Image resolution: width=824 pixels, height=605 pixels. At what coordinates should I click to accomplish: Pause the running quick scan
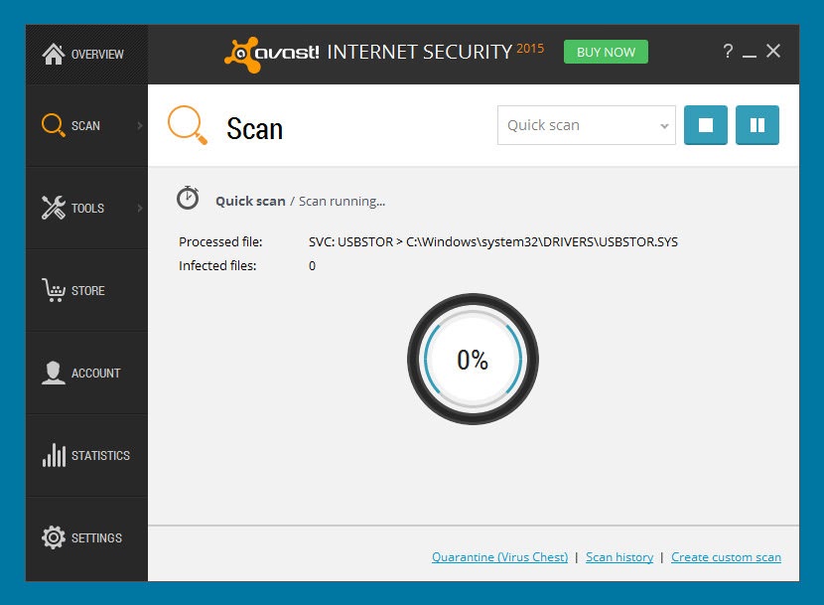pos(756,125)
